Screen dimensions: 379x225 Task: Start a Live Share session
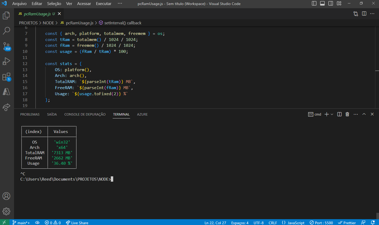coord(77,223)
